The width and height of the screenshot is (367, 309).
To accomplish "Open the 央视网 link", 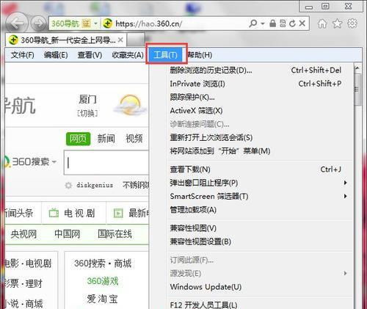I will click(23, 234).
